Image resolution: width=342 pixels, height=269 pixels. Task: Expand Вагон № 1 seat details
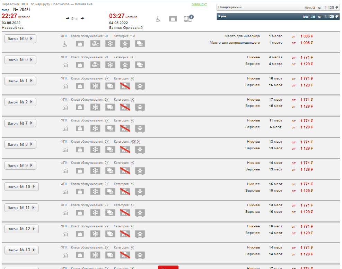point(20,81)
